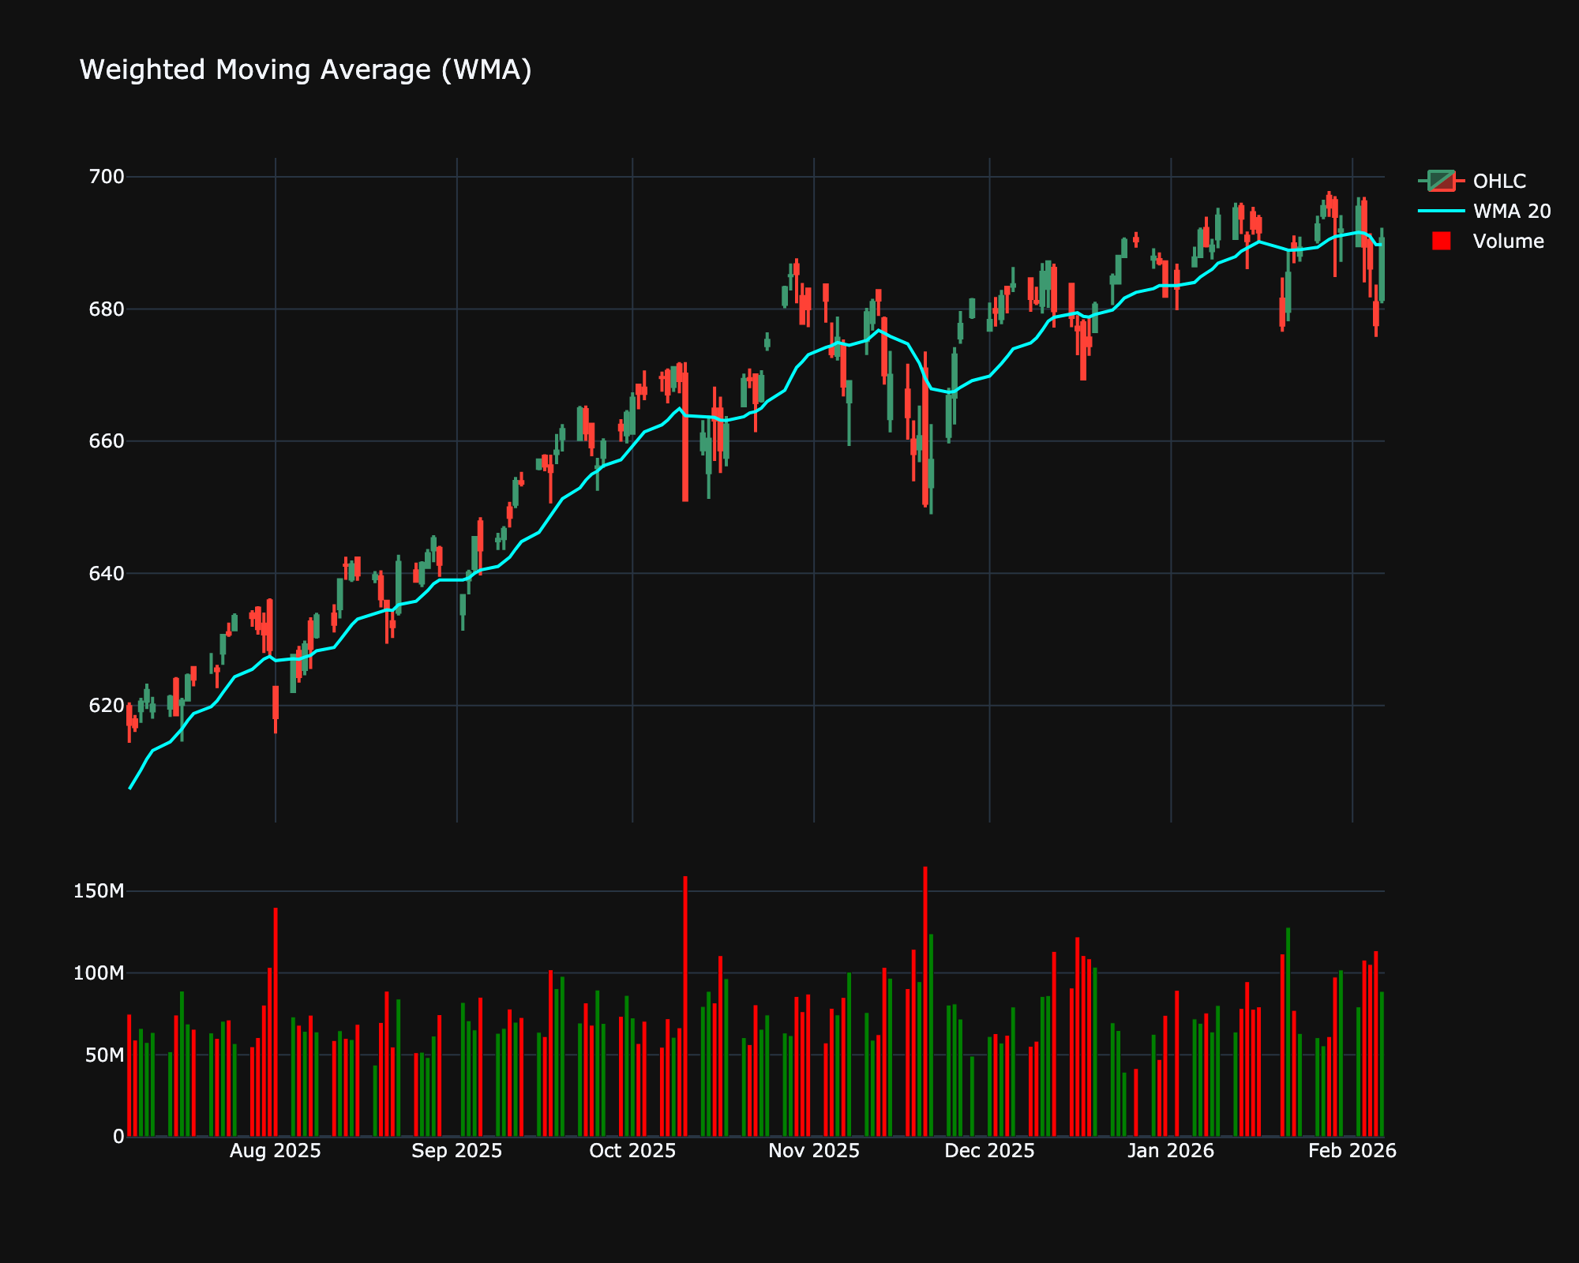Click the OHLC candlestick legend icon
This screenshot has width=1579, height=1263.
(1441, 181)
